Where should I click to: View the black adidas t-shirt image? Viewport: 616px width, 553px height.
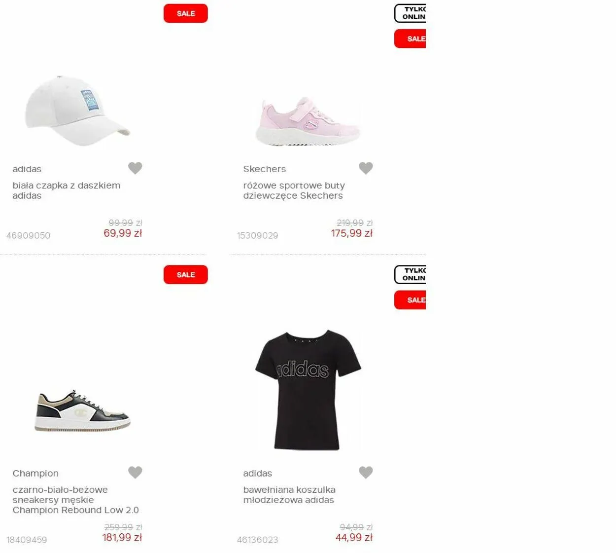(308, 390)
